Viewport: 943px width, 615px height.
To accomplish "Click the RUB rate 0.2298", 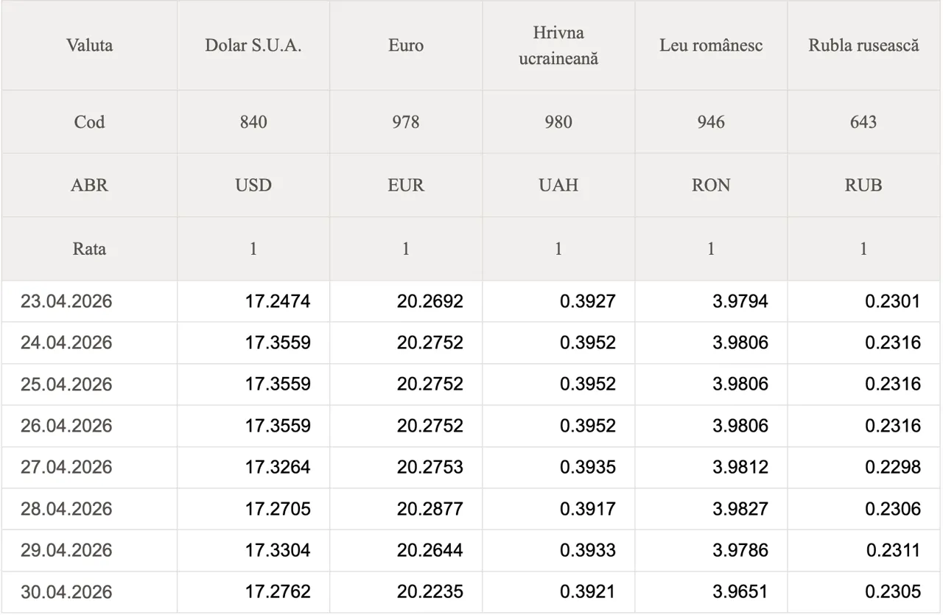I will point(893,467).
